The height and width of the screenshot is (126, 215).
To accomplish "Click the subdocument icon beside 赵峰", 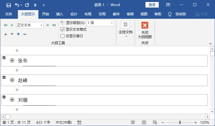I will coord(4,77).
